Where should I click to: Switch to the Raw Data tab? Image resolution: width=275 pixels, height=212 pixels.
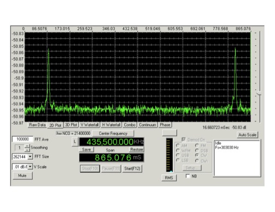(x=37, y=125)
